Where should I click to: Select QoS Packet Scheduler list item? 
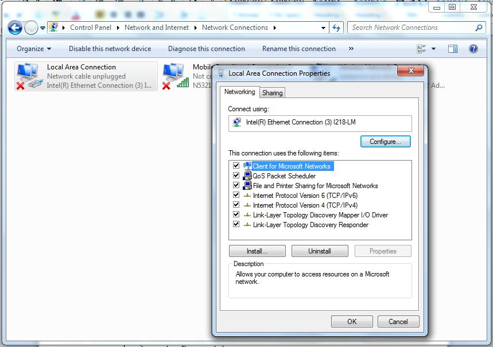[x=284, y=176]
